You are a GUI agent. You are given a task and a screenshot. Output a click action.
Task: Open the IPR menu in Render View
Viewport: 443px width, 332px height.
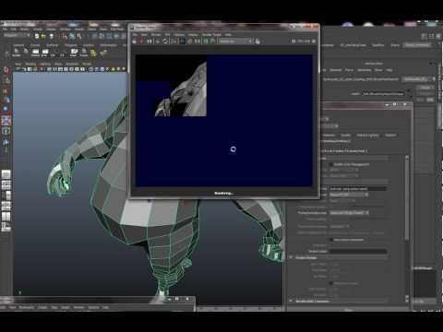[167, 34]
